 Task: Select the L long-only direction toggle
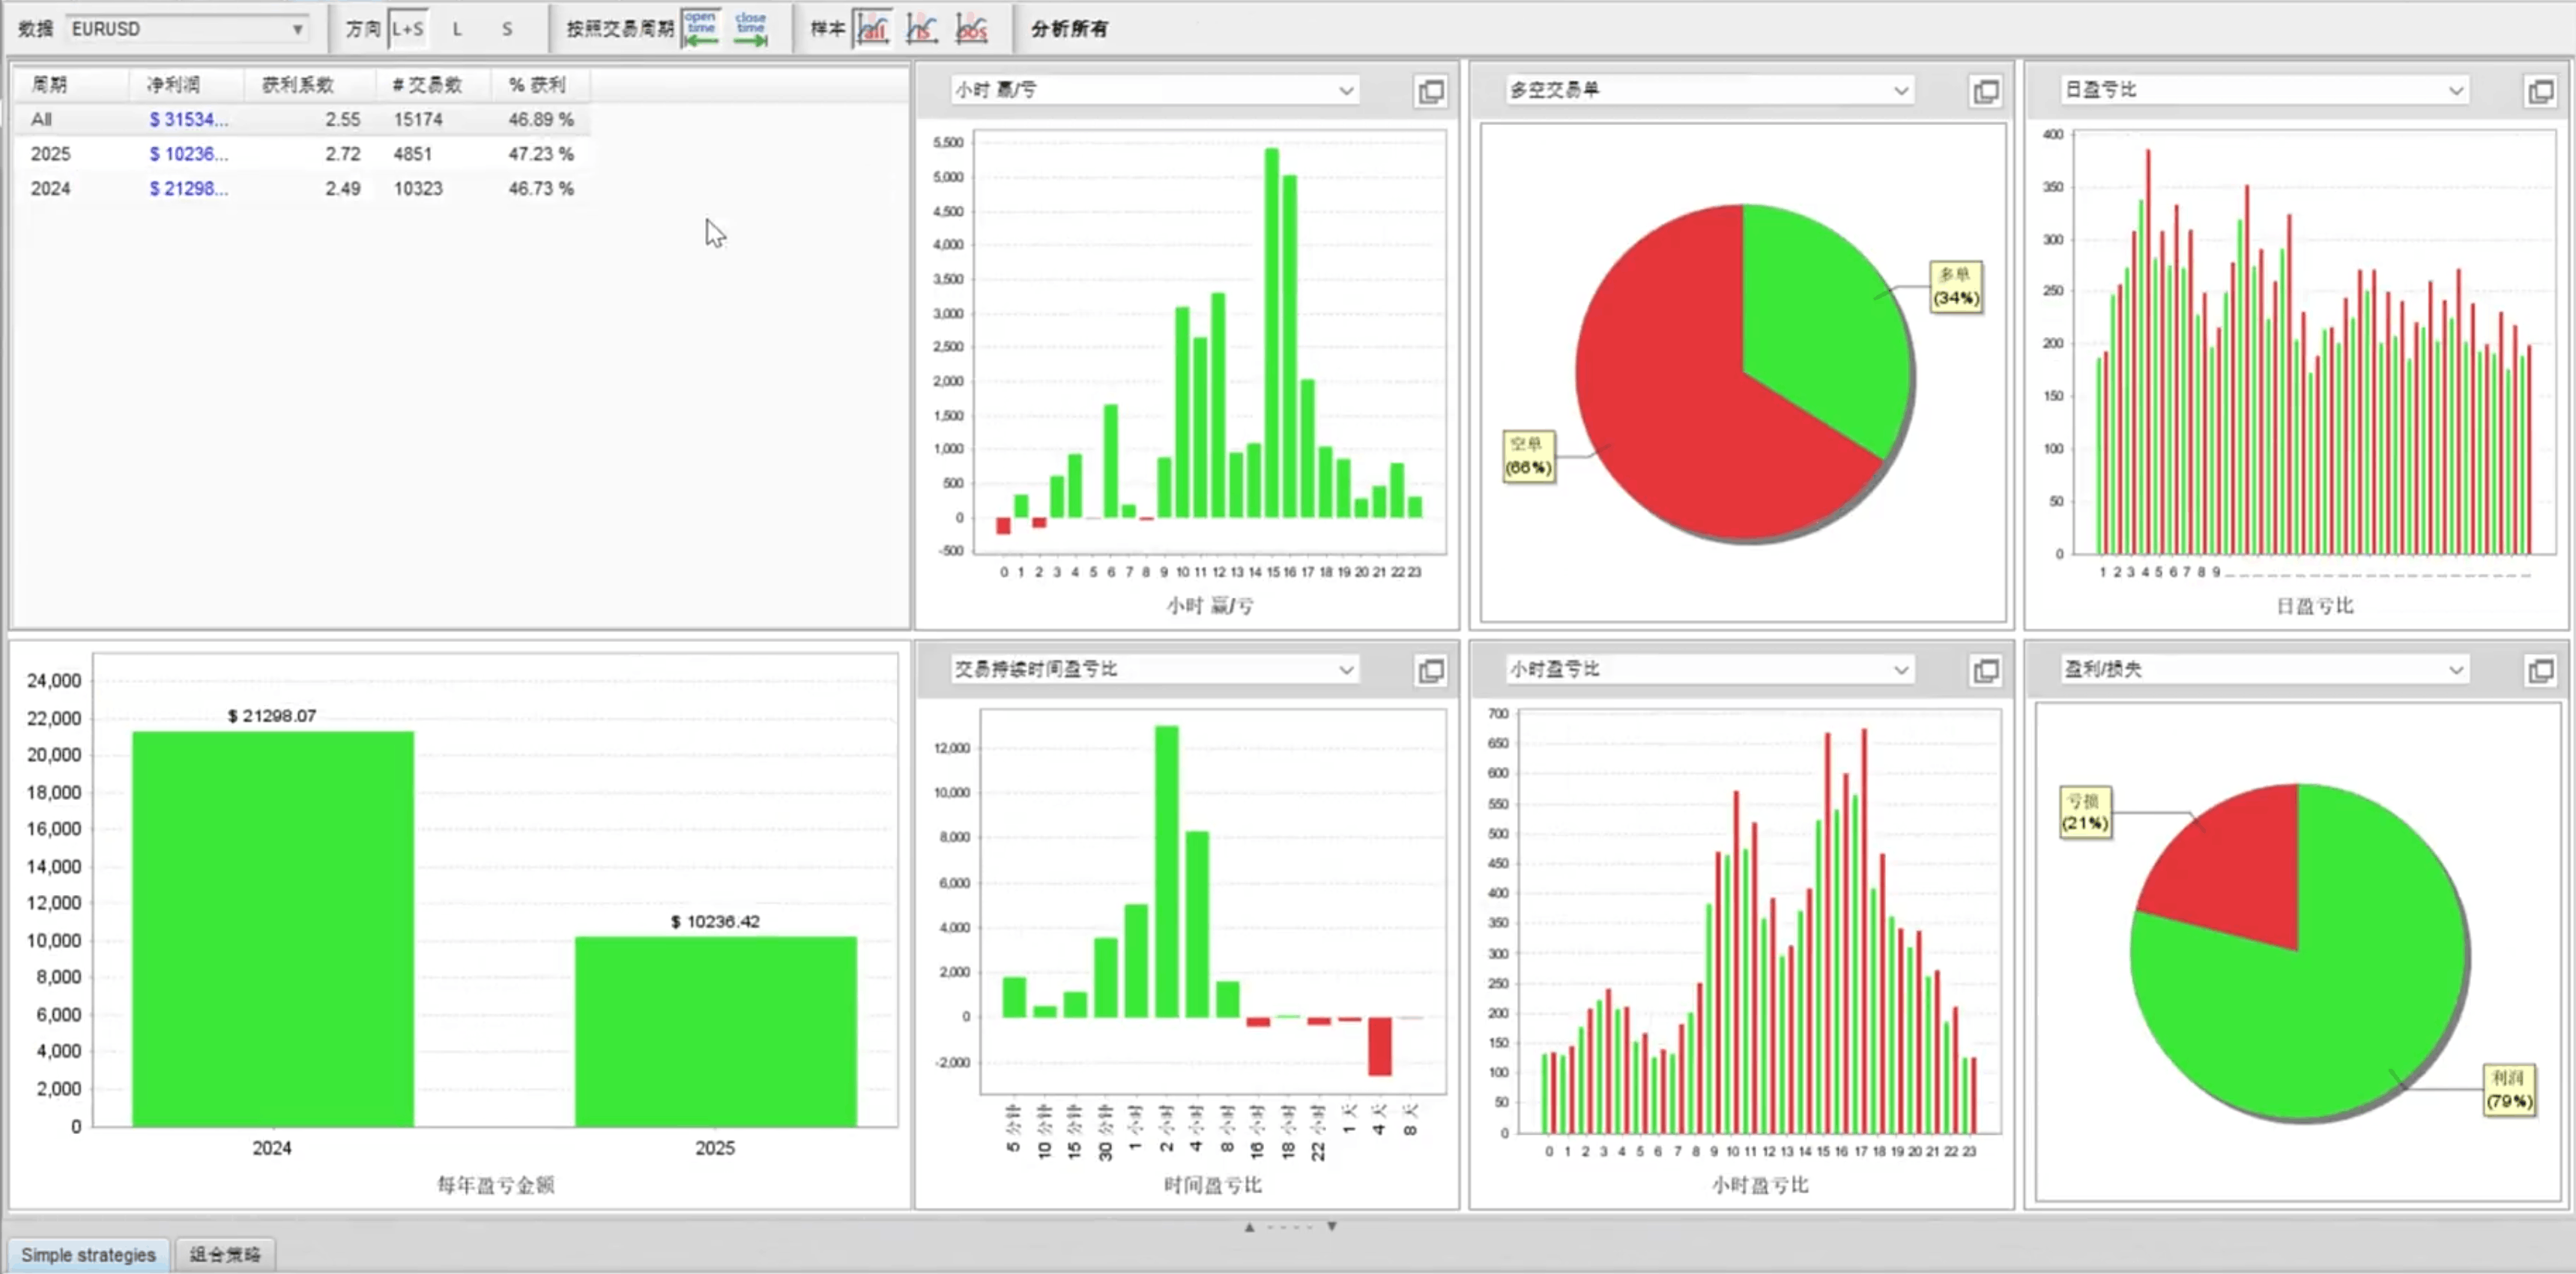pos(457,29)
